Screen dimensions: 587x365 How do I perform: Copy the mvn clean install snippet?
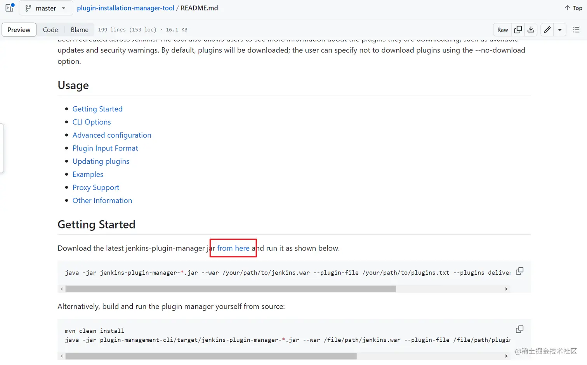519,329
